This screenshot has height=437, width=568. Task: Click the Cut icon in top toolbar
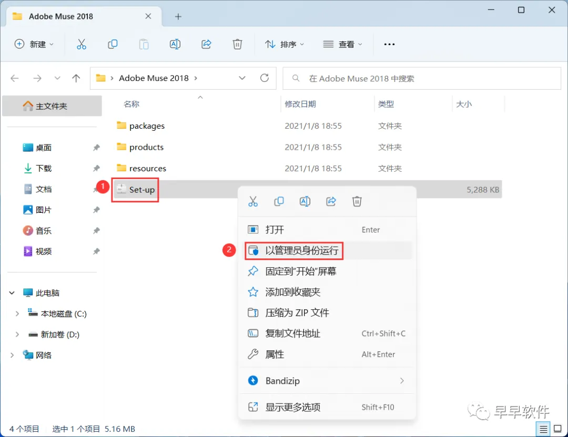82,44
